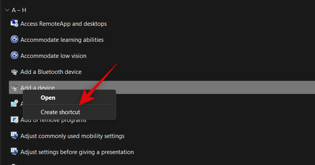Viewport: 315px width, 165px height.
Task: Open Adjust settings before giving a presentation label
Action: click(x=77, y=152)
